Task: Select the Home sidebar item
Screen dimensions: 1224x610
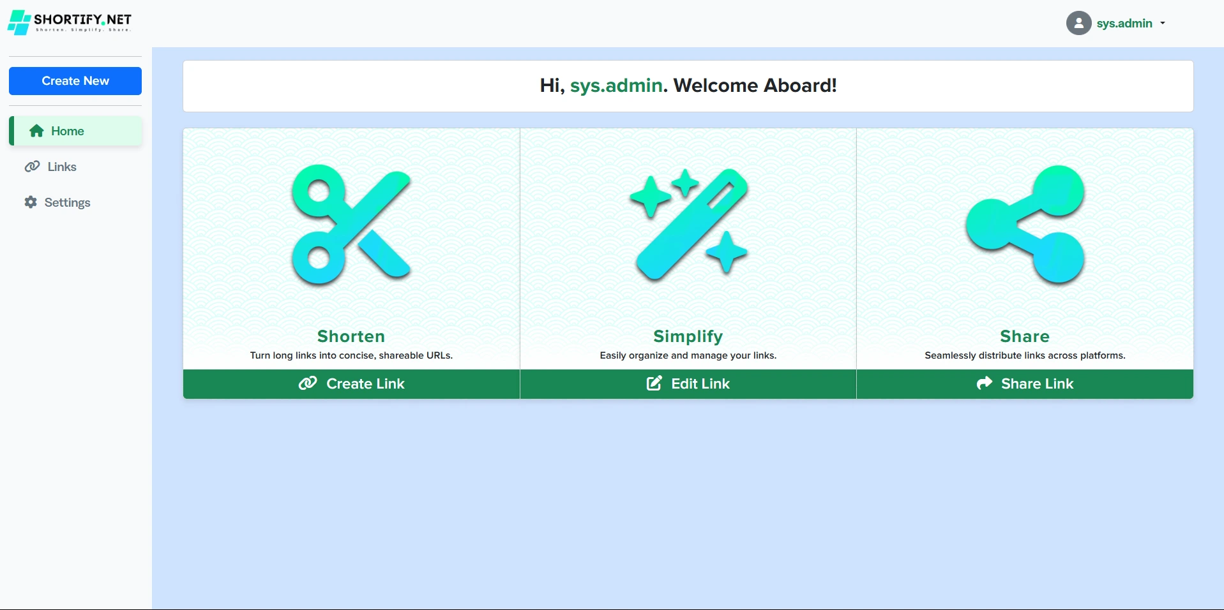Action: [68, 131]
